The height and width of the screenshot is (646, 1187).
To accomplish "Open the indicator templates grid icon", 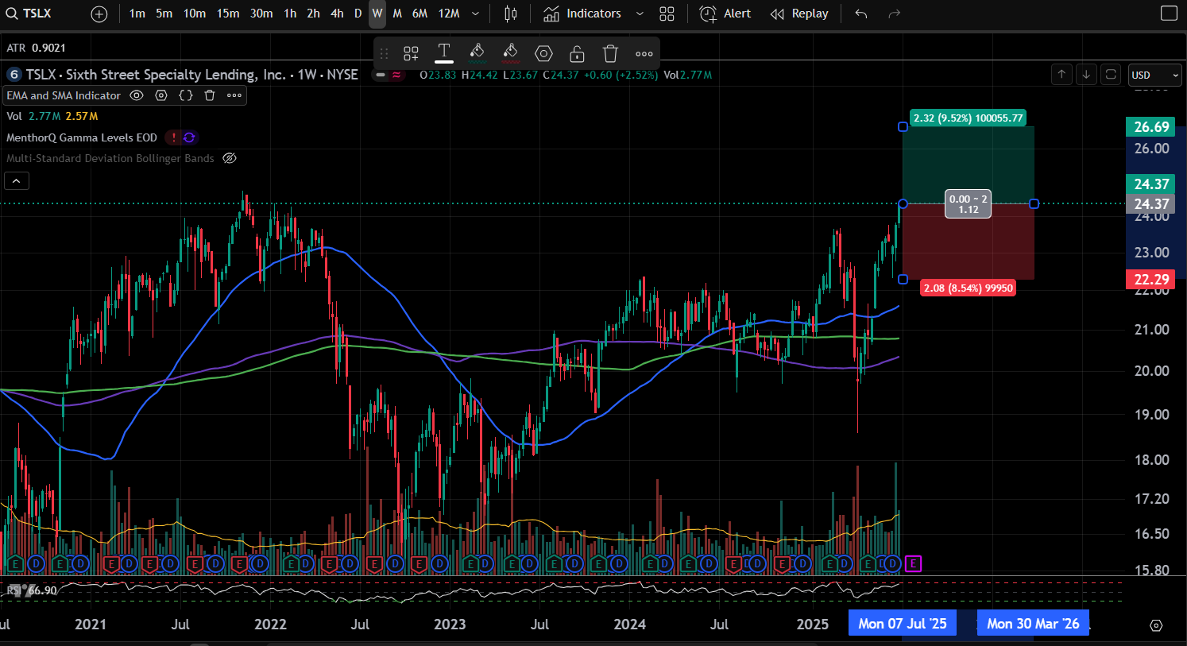I will pos(667,14).
